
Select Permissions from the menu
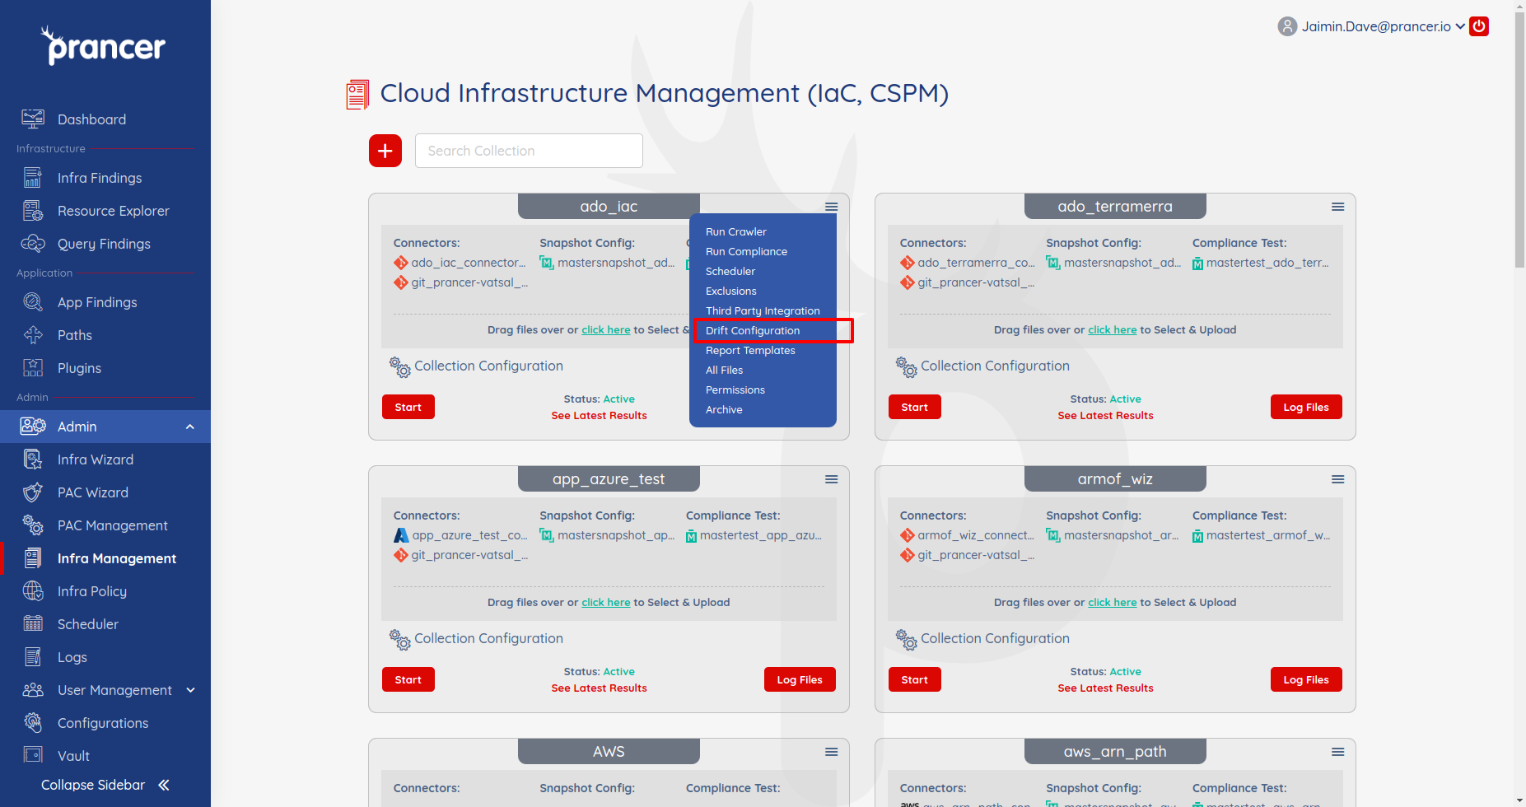click(x=735, y=390)
